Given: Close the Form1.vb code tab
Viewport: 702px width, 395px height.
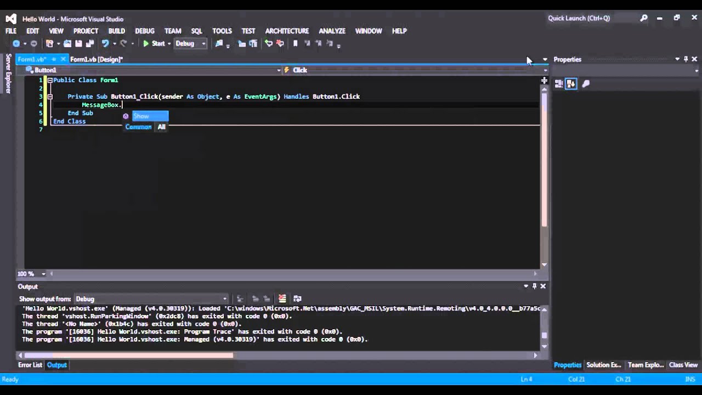Looking at the screenshot, I should tap(63, 59).
